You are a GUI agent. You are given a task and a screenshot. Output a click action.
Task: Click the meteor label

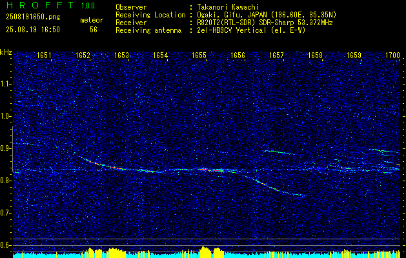(92, 21)
